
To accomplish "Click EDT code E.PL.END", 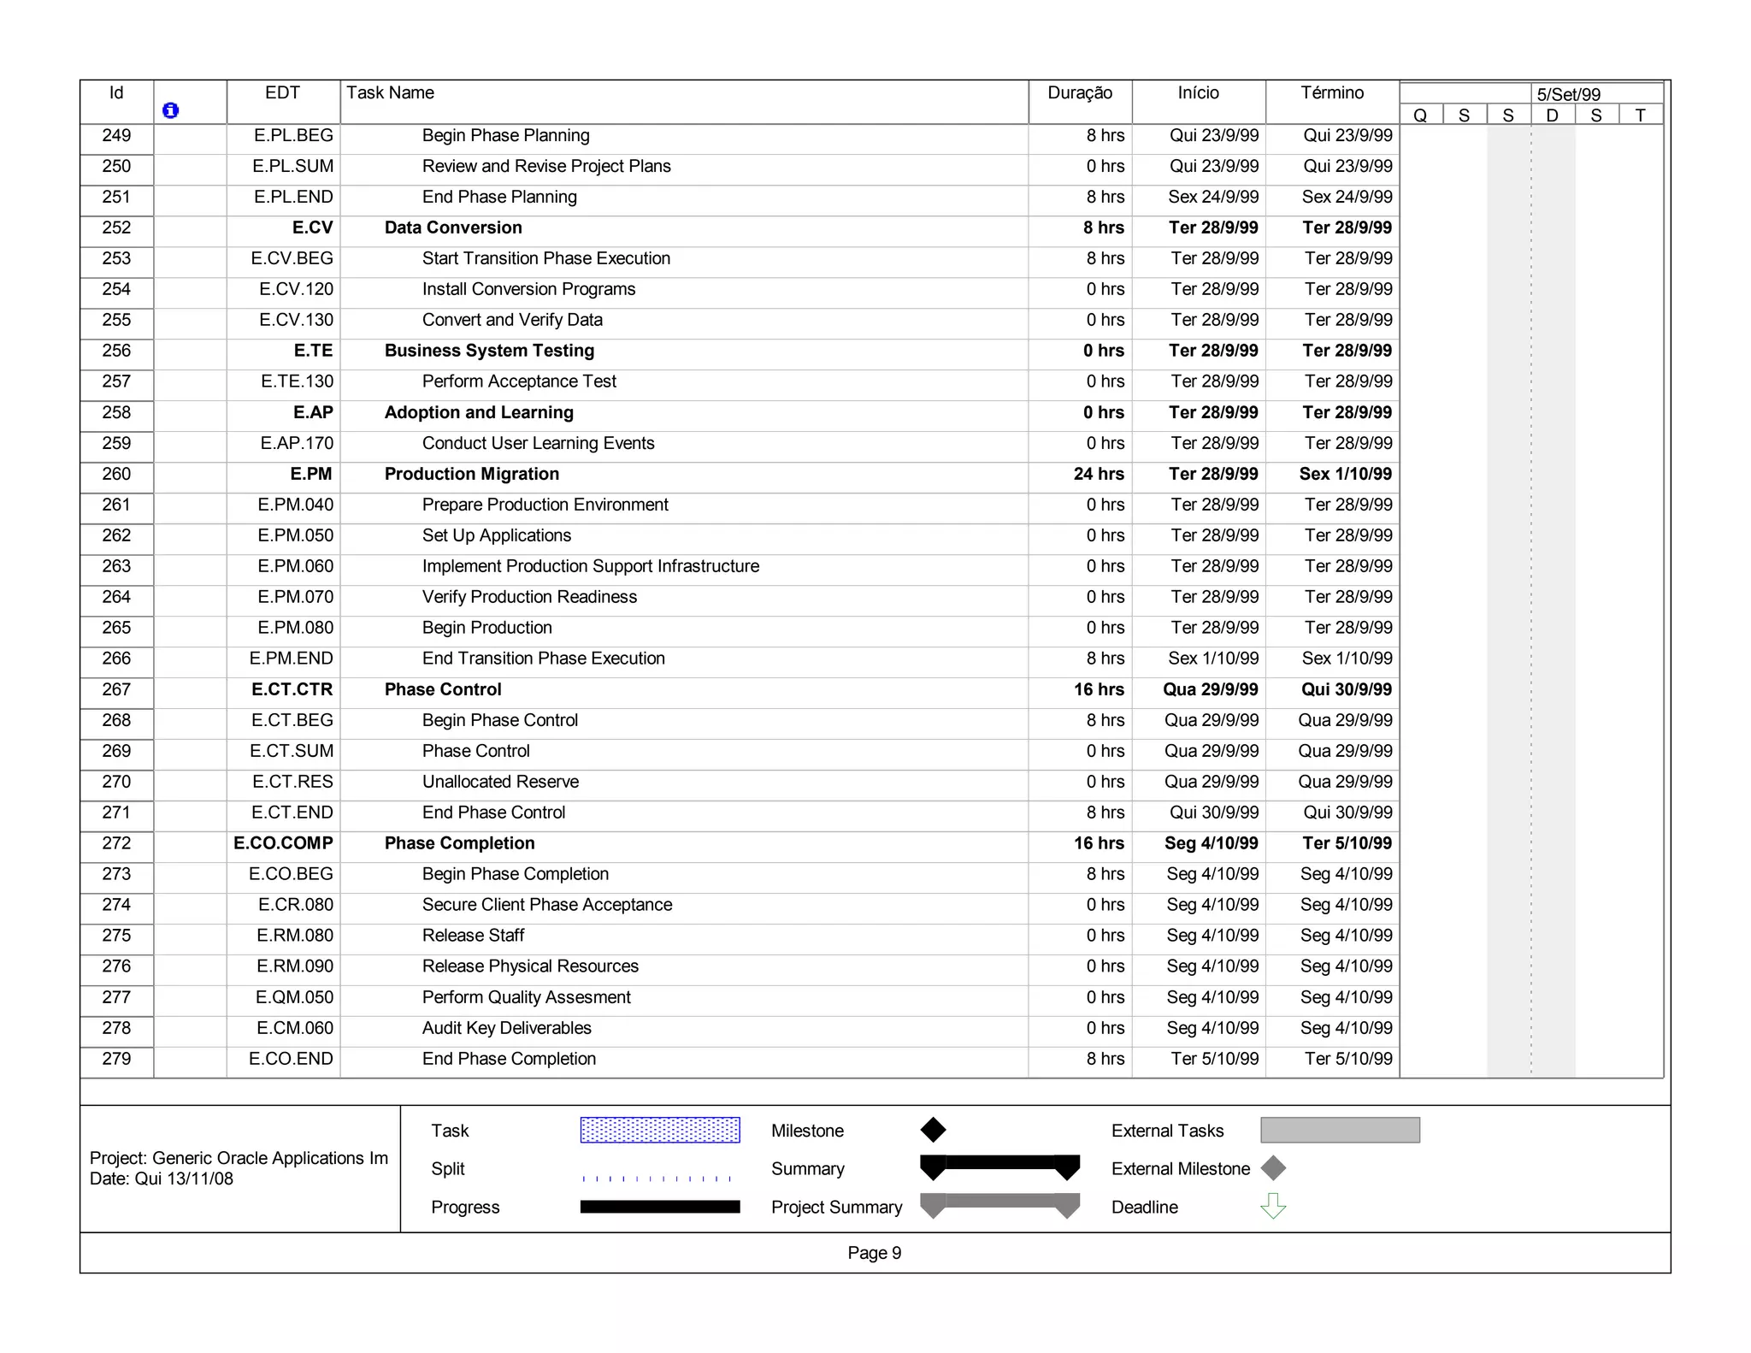I will click(293, 198).
